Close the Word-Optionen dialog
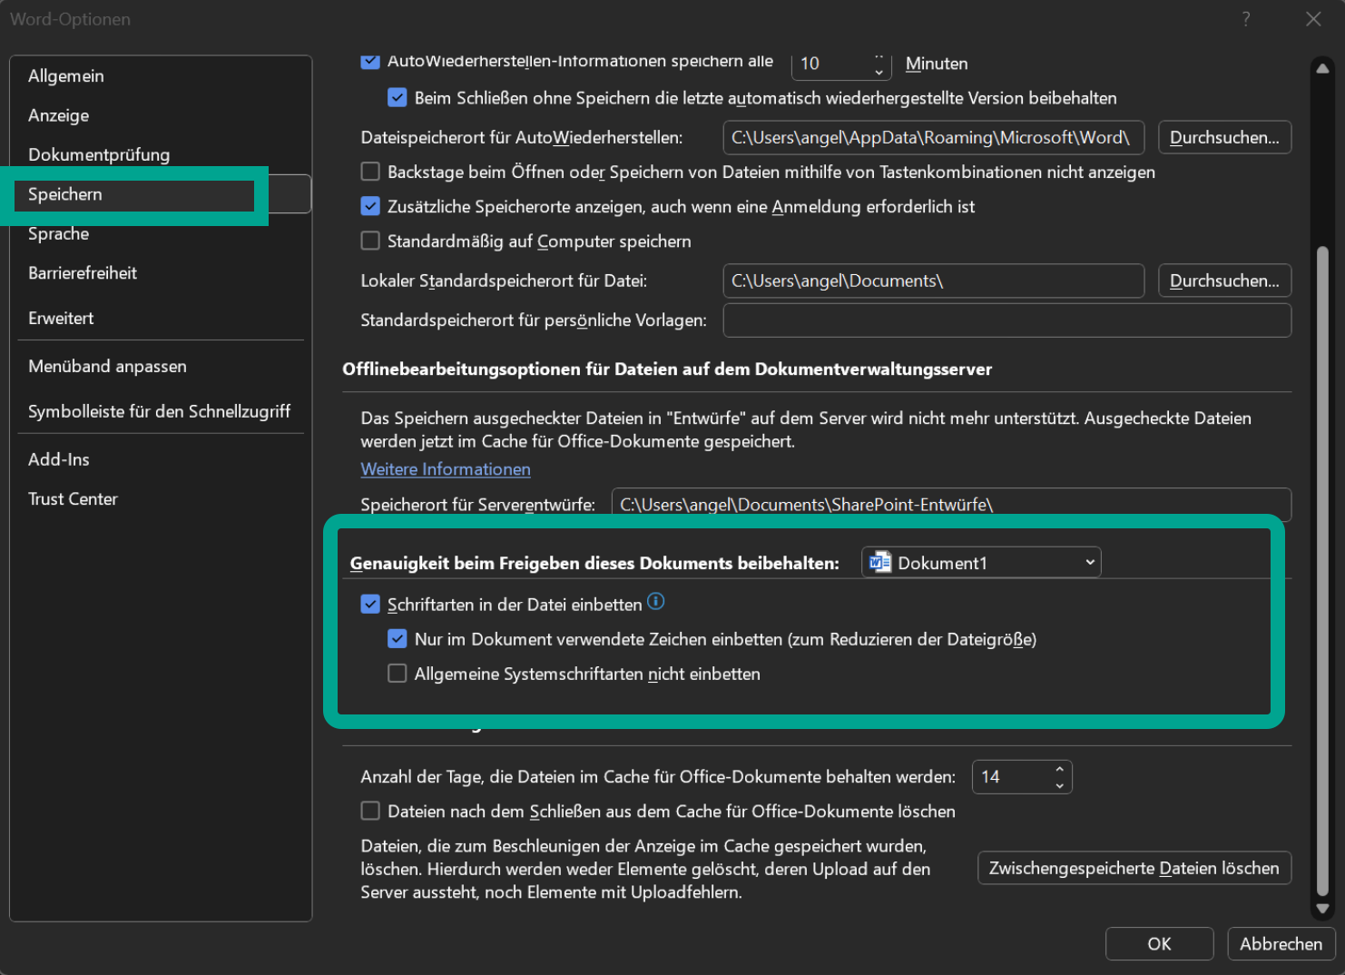 click(1313, 19)
